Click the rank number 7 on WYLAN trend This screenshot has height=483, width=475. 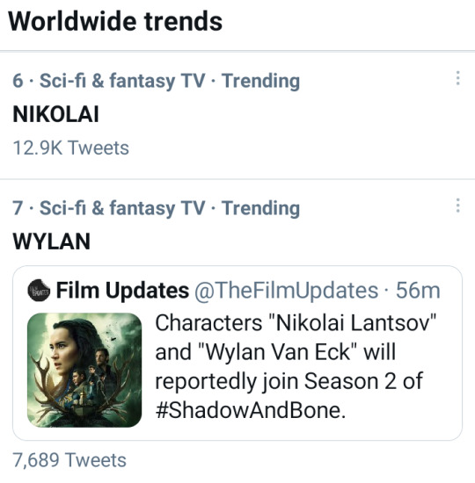tap(18, 208)
